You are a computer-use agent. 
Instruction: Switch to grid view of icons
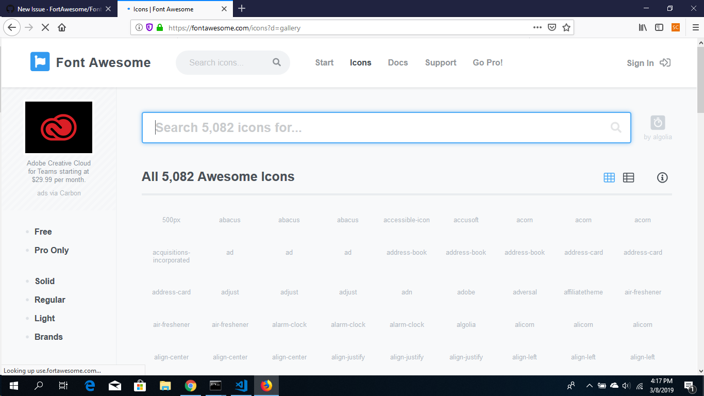(x=609, y=177)
